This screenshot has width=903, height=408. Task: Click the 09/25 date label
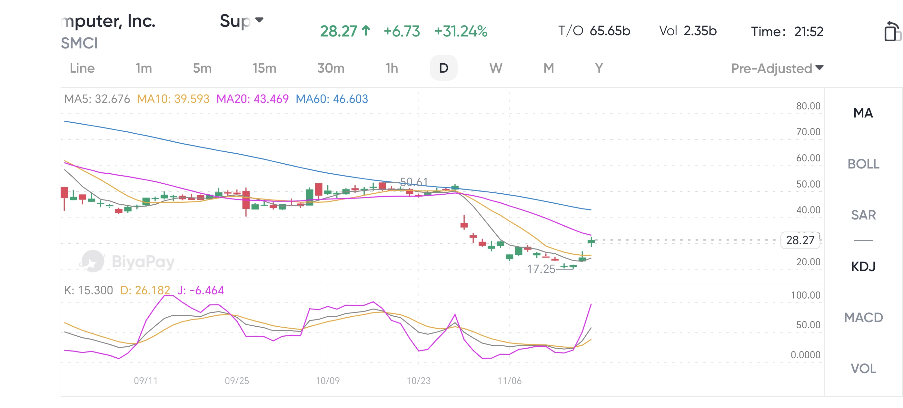pyautogui.click(x=237, y=381)
